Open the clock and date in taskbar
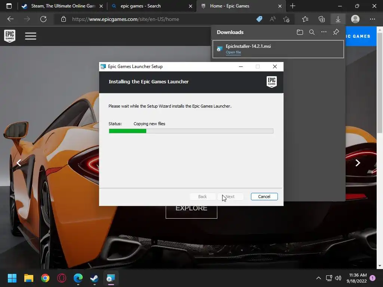383x287 pixels. pyautogui.click(x=356, y=278)
